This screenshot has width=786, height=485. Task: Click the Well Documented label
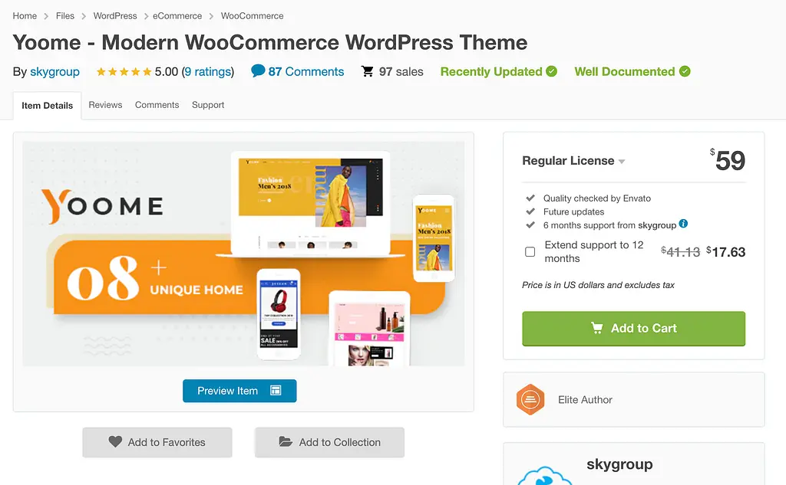coord(625,71)
